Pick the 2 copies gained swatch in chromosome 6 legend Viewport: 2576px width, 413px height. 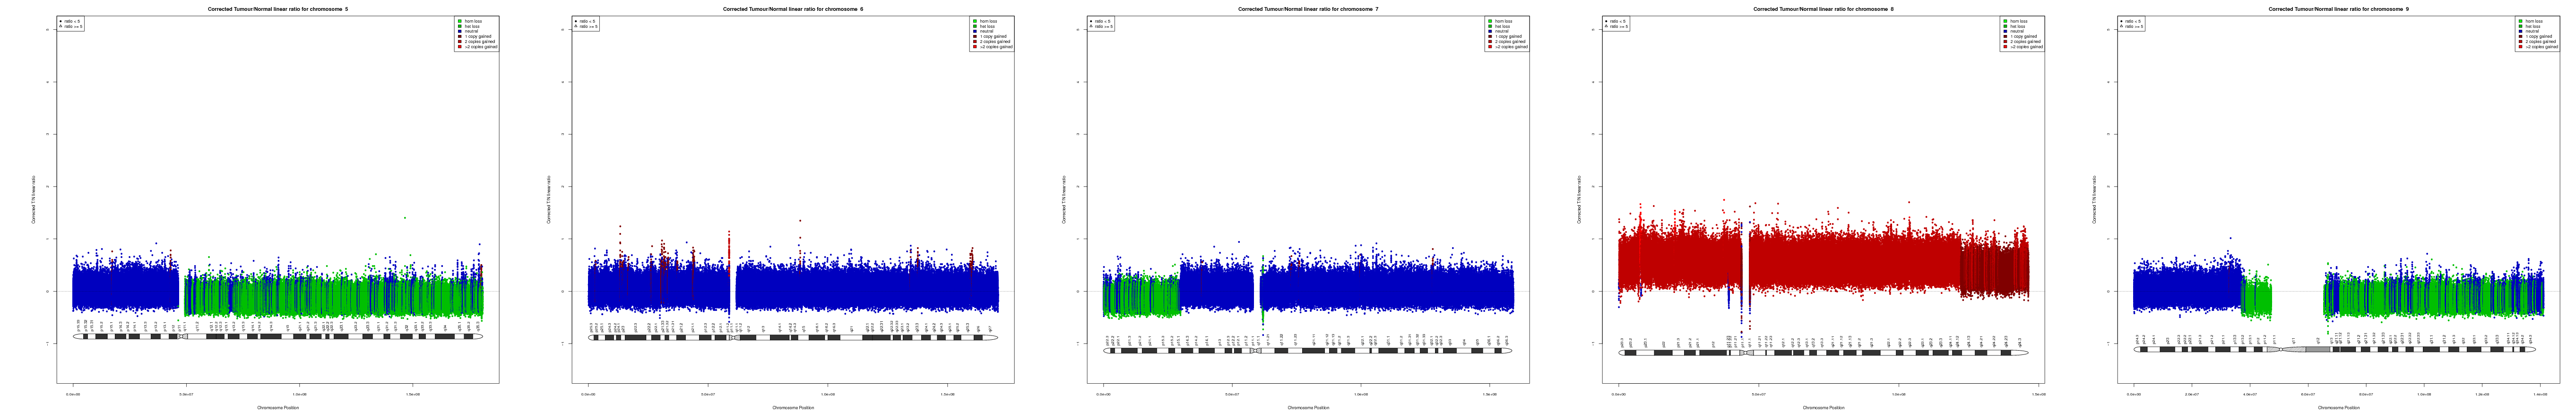coord(975,41)
